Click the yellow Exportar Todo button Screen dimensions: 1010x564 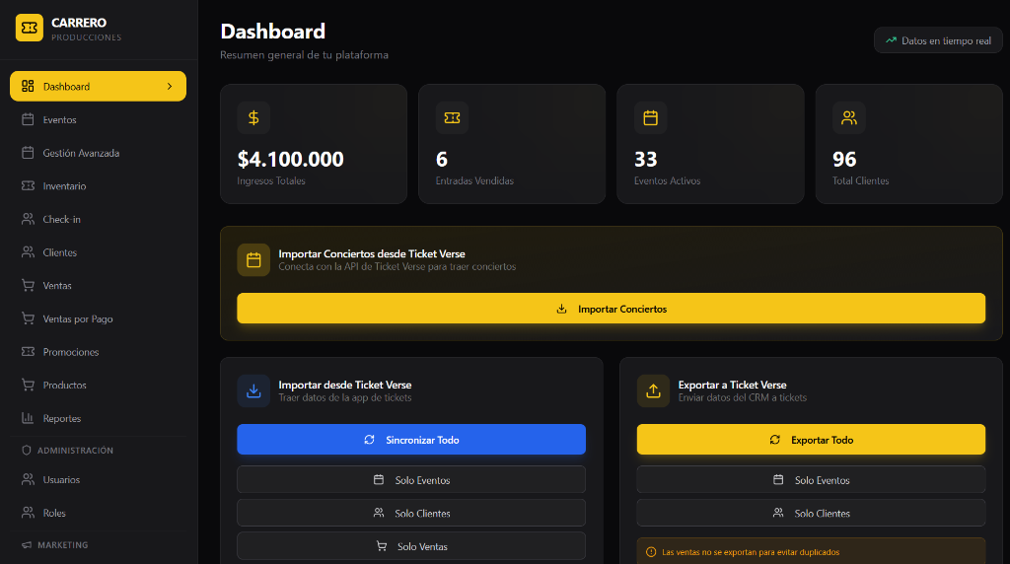811,439
